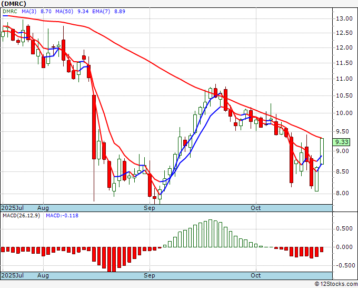Click the current price tag 9.33
Screen dimensions: 358x288
coord(341,142)
